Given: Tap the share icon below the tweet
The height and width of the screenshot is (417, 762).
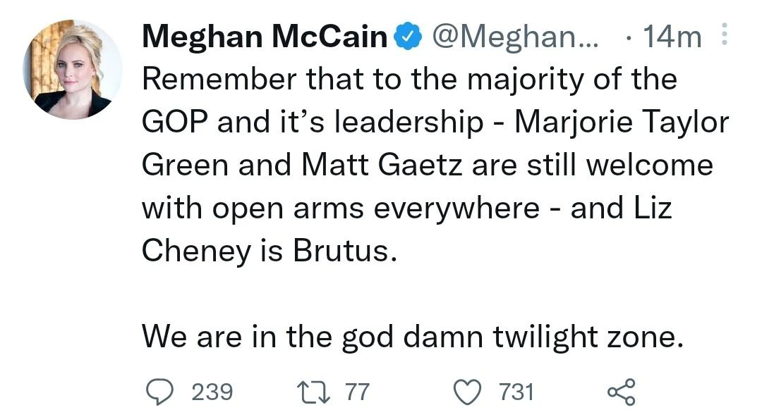Looking at the screenshot, I should [x=621, y=392].
